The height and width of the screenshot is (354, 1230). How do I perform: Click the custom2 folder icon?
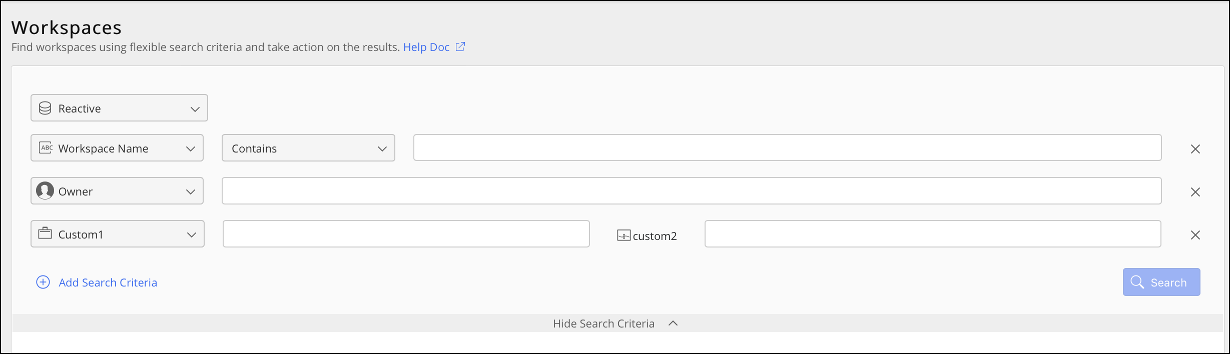click(624, 235)
